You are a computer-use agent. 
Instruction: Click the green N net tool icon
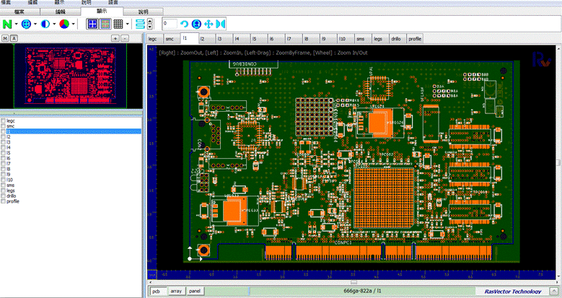pos(8,24)
